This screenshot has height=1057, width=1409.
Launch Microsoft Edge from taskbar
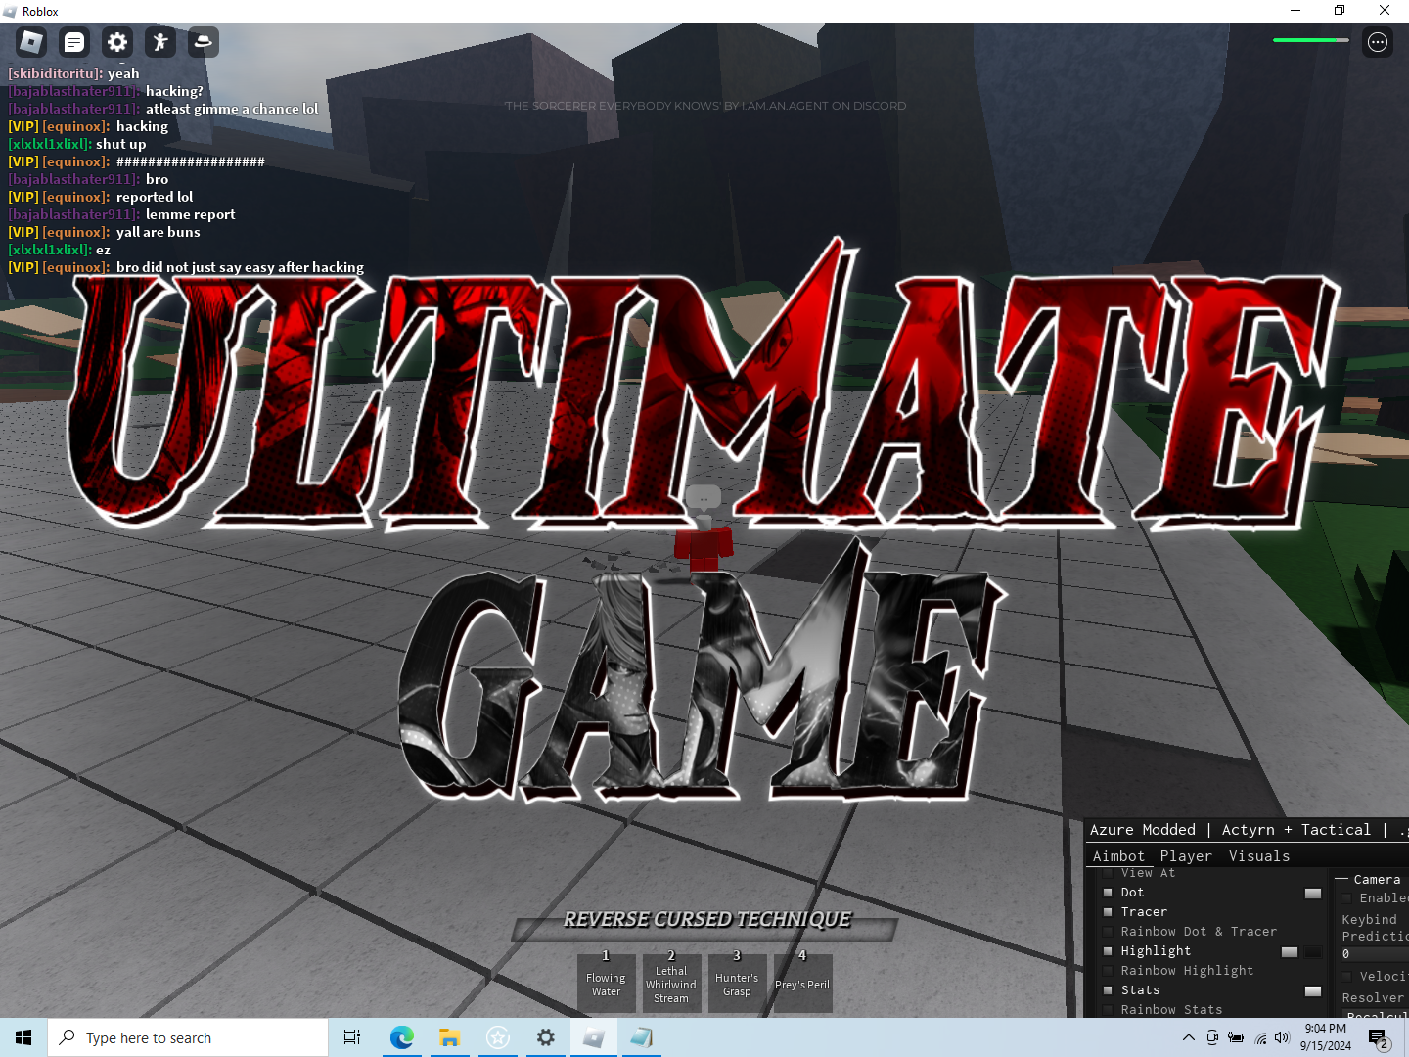[x=401, y=1037]
